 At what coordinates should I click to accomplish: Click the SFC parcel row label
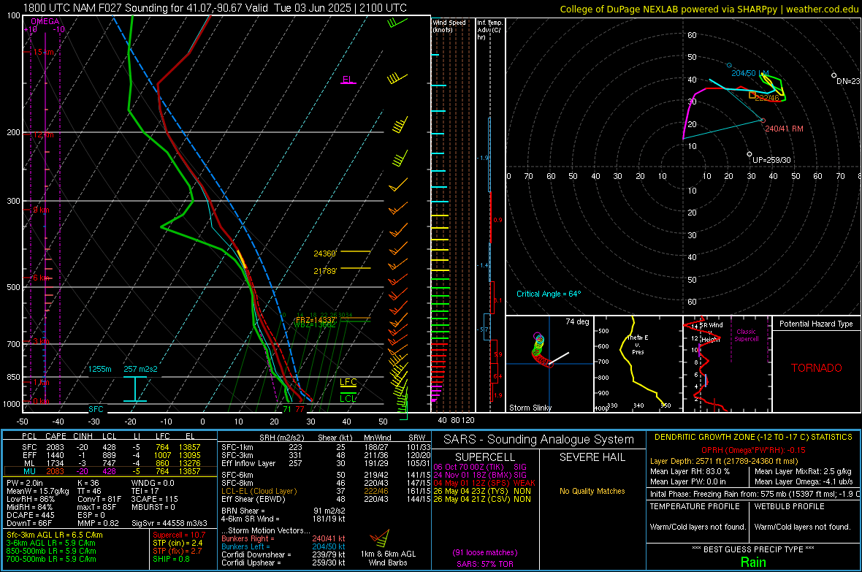point(29,448)
